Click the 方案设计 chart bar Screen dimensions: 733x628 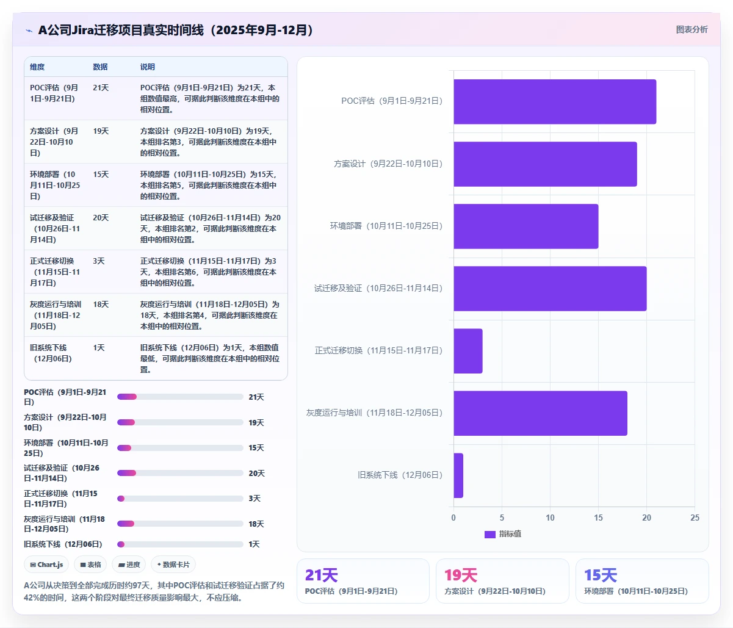tap(545, 164)
